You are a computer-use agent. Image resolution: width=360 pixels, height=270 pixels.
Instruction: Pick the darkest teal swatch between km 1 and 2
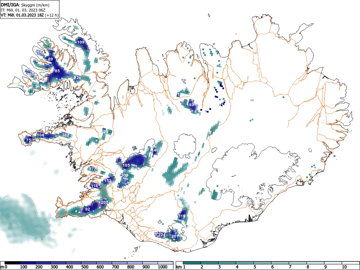(192, 263)
